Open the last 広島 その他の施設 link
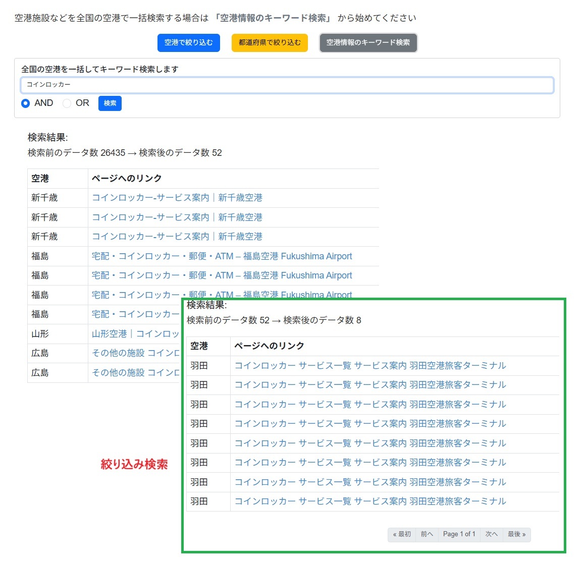The height and width of the screenshot is (565, 585). coord(135,373)
